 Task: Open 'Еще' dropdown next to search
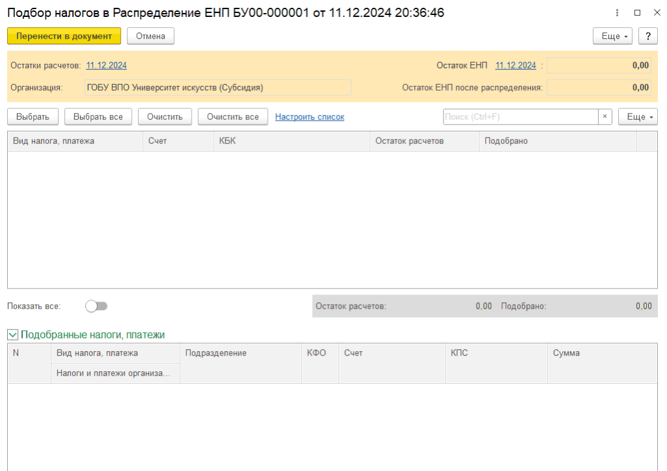point(637,117)
